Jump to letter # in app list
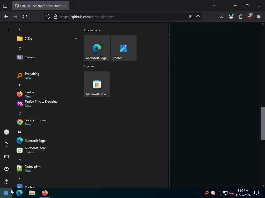 pyautogui.click(x=20, y=30)
